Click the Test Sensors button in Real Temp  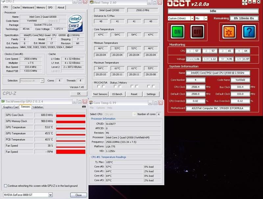[100, 94]
